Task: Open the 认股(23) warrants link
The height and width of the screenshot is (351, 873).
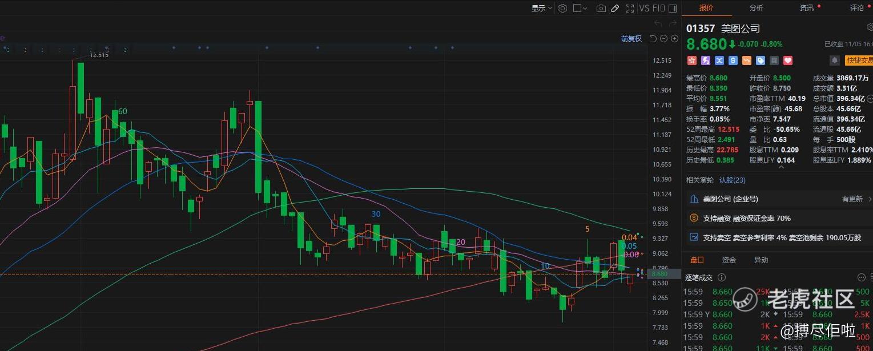Action: click(732, 180)
